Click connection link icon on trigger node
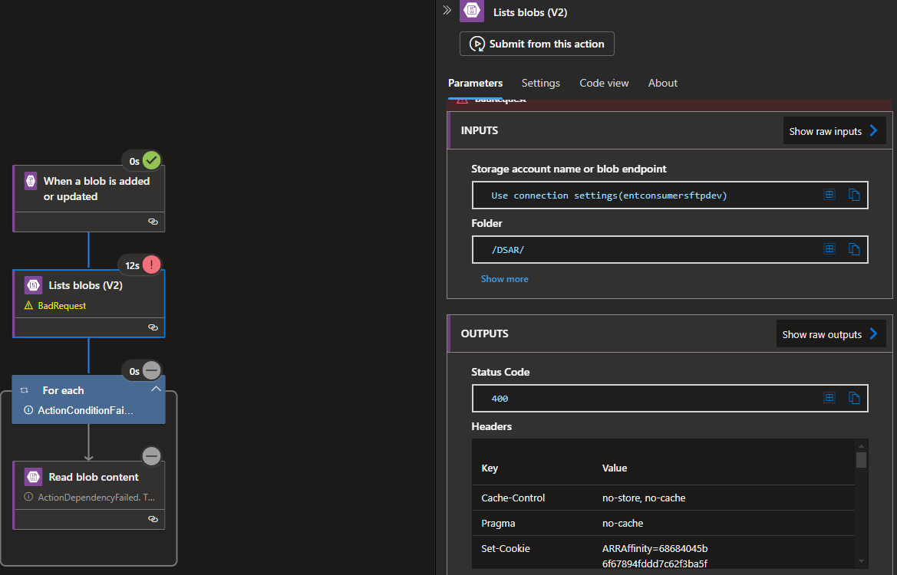This screenshot has width=897, height=575. [x=153, y=222]
